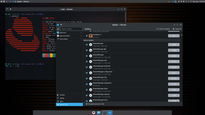
Task: Click the pin icon in Discover title bar
Action: point(61,25)
